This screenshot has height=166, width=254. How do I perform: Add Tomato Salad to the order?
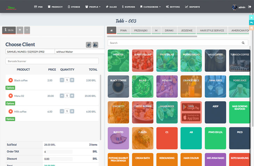point(143,61)
